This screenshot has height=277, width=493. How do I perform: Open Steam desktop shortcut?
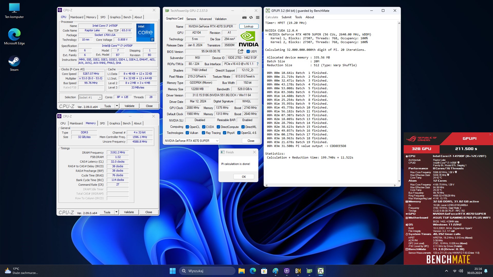pyautogui.click(x=14, y=63)
